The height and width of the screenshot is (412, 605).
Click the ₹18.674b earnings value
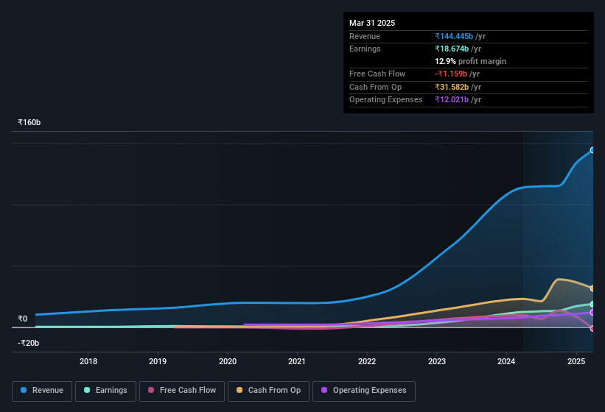[x=452, y=49]
